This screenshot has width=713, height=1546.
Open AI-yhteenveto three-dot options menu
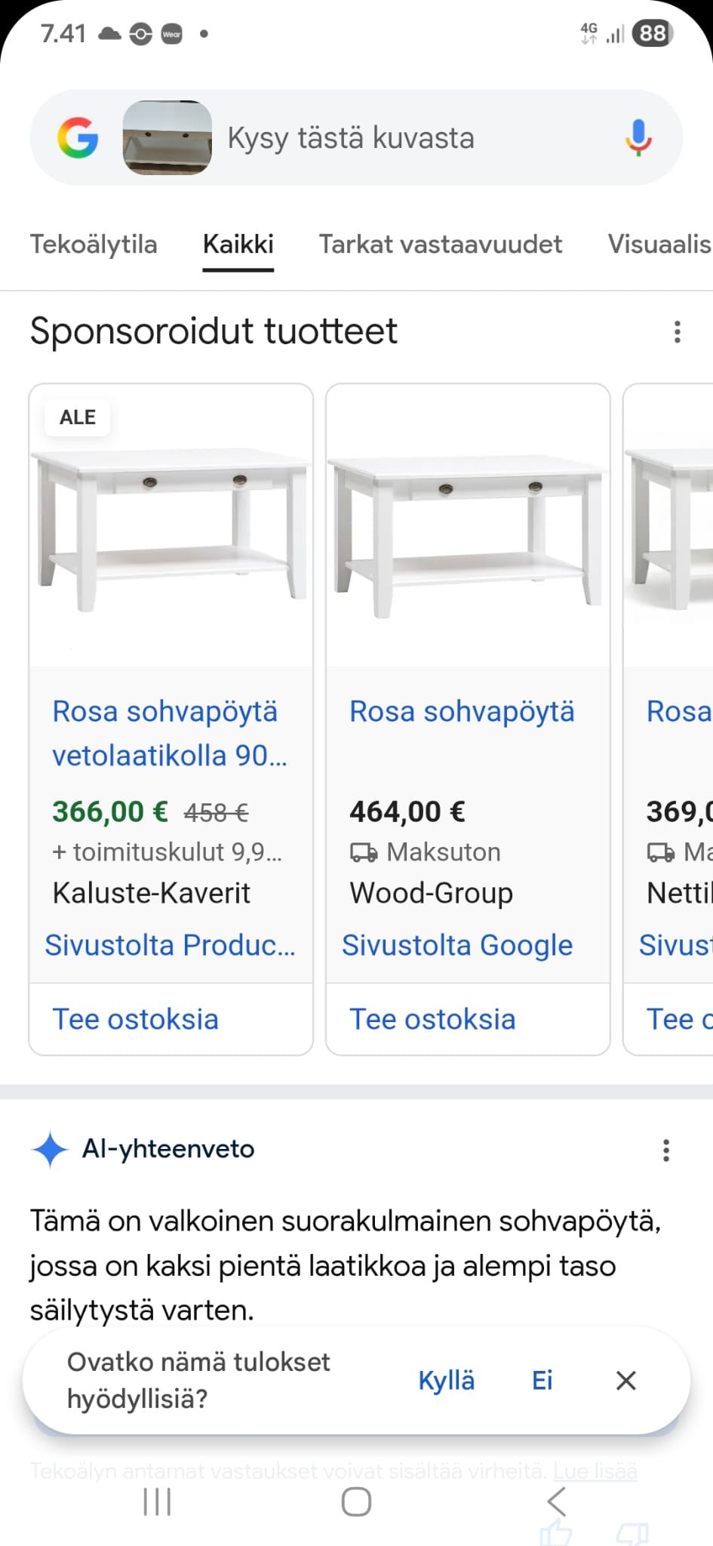(x=665, y=1150)
